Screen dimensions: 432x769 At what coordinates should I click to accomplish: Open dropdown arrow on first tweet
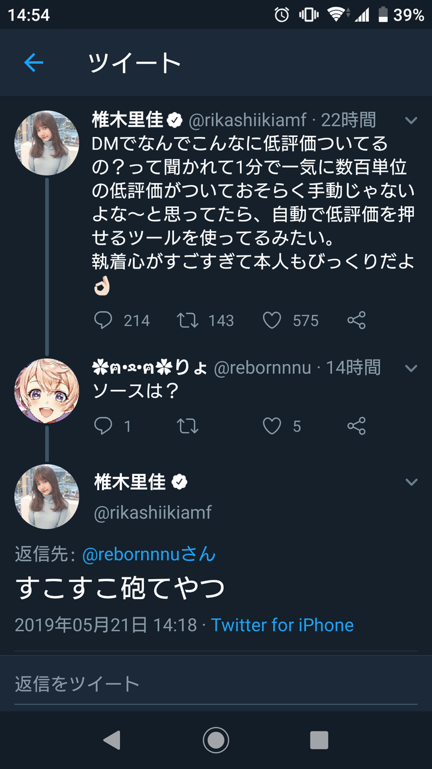click(411, 121)
